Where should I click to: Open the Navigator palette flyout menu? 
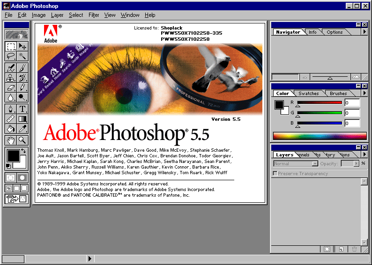[x=365, y=31]
